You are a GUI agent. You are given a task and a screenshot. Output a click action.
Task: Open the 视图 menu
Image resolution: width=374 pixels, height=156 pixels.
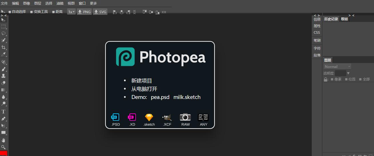pos(71,3)
